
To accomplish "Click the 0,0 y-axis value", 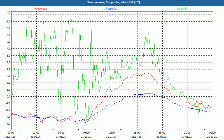I will coord(8,97).
